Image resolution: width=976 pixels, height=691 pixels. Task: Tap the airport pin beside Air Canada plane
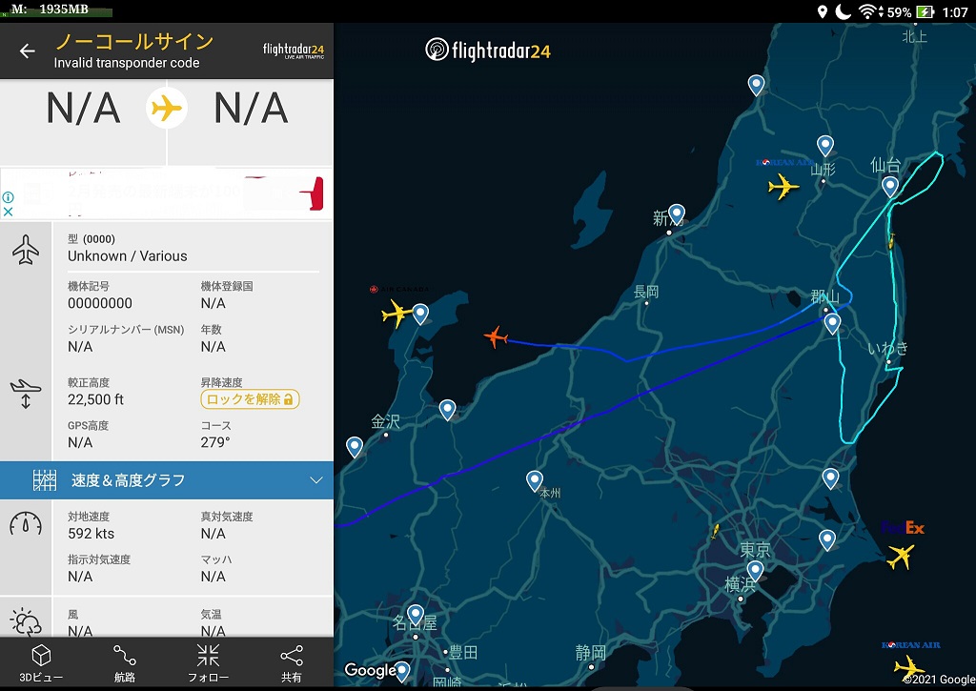click(x=420, y=315)
